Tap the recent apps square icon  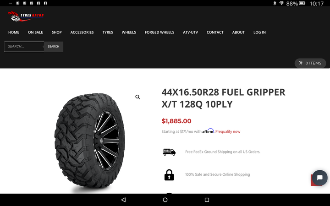click(207, 200)
